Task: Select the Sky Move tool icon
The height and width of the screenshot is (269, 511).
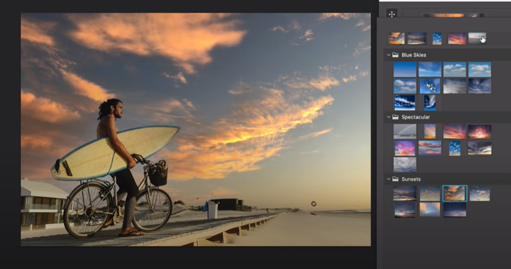Action: pos(392,13)
